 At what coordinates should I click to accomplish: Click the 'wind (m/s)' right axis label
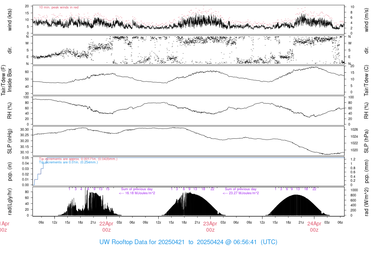coord(366,20)
